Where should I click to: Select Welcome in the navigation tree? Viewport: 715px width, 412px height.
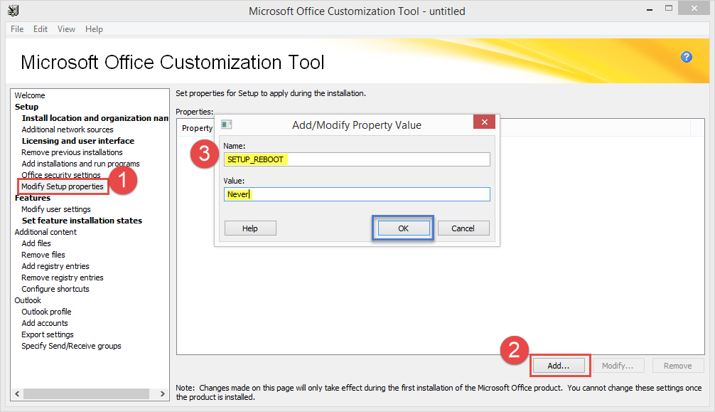(30, 95)
